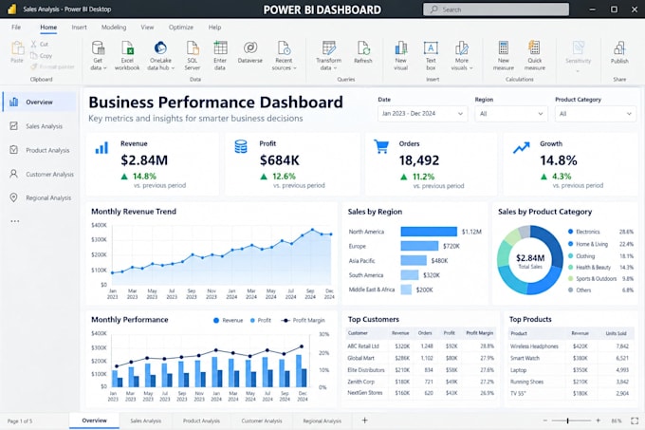Click the sidebar more options ellipsis
The width and height of the screenshot is (645, 430).
point(15,221)
